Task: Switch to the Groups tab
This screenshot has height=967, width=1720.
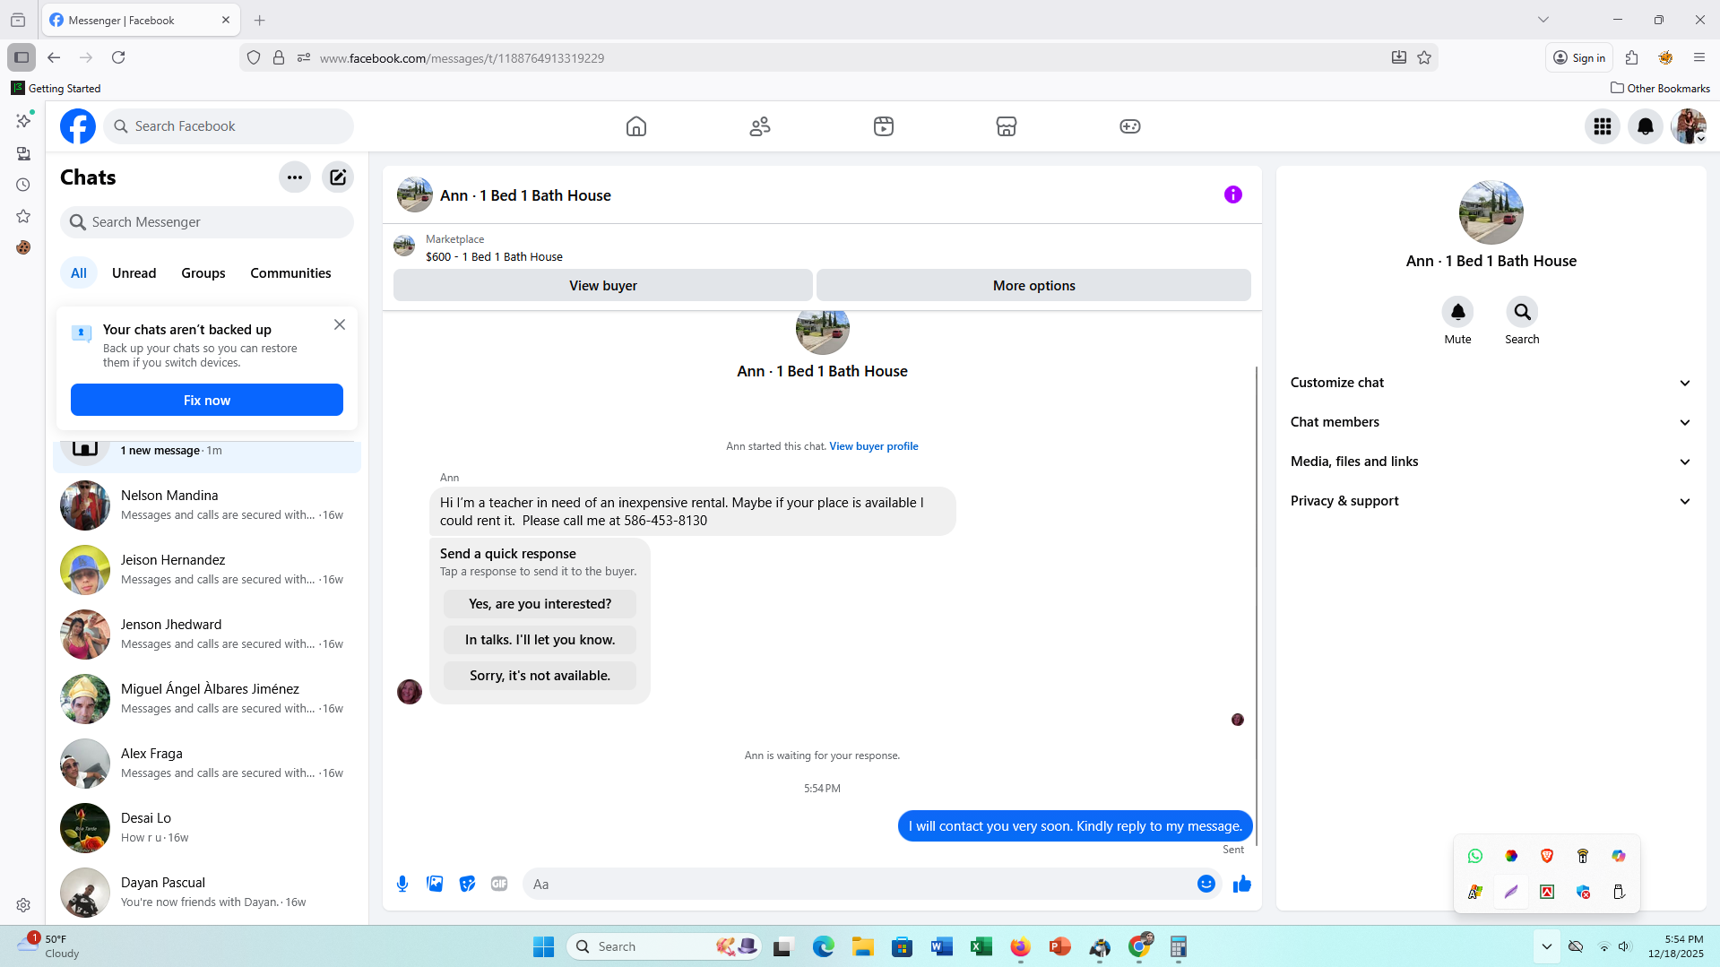Action: tap(203, 273)
